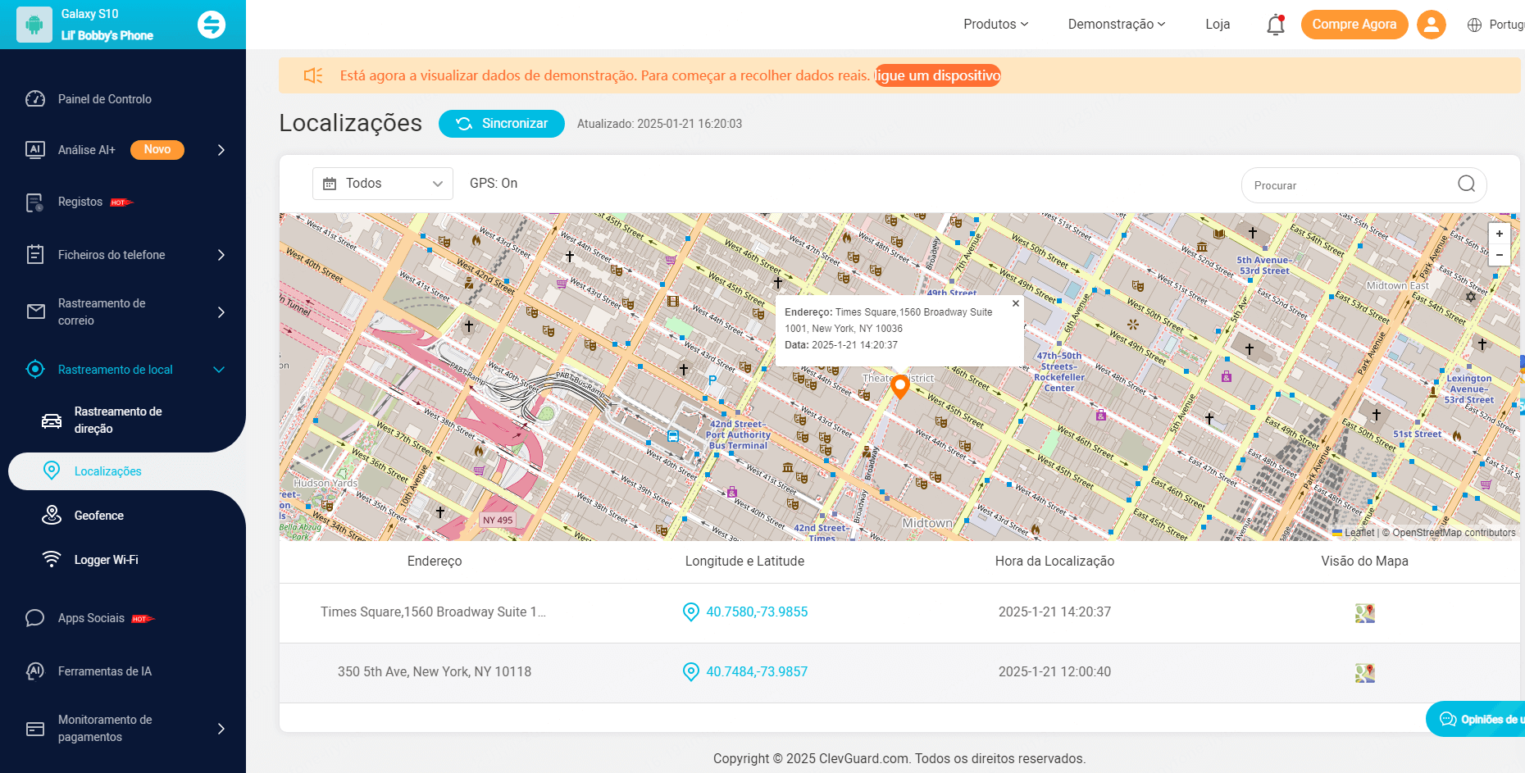This screenshot has width=1525, height=773.
Task: Click coordinates 40.7580,-73.9855
Action: 757,612
